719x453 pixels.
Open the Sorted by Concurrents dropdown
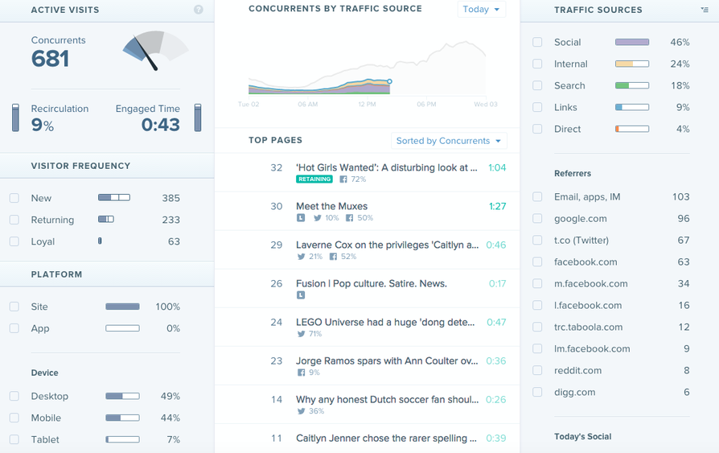[449, 141]
